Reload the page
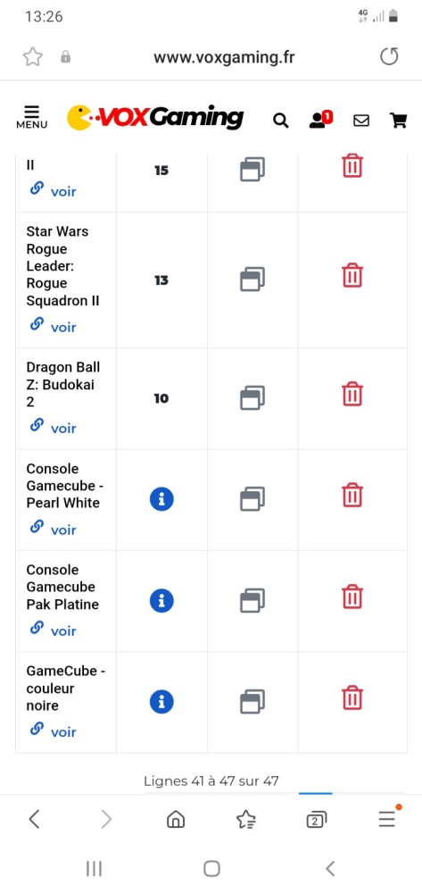Screen dimensions: 422x893 pyautogui.click(x=389, y=56)
